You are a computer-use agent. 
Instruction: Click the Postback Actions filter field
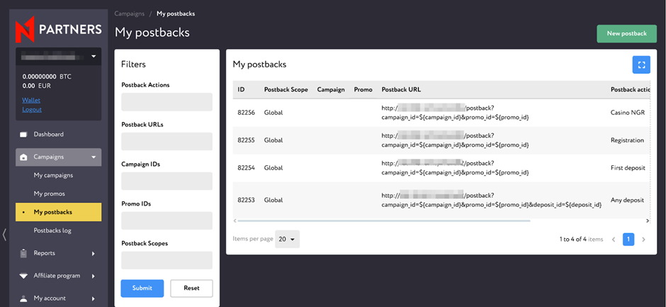tap(166, 102)
